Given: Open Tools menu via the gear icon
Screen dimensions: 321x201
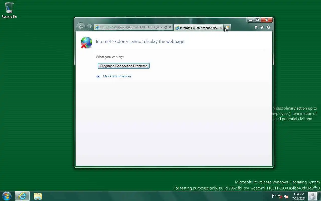Looking at the screenshot, I should (x=268, y=27).
